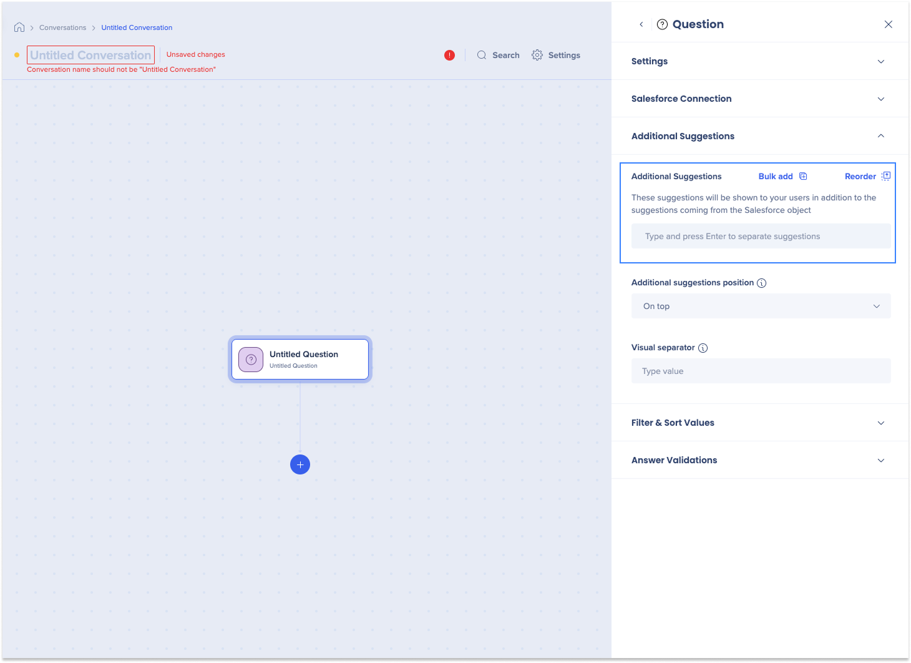
Task: Open the Settings gear in toolbar
Action: coord(537,55)
